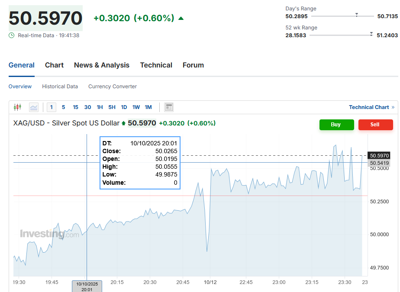Click the Open value 50.0195 in tooltip
The height and width of the screenshot is (292, 400).
[x=166, y=159]
